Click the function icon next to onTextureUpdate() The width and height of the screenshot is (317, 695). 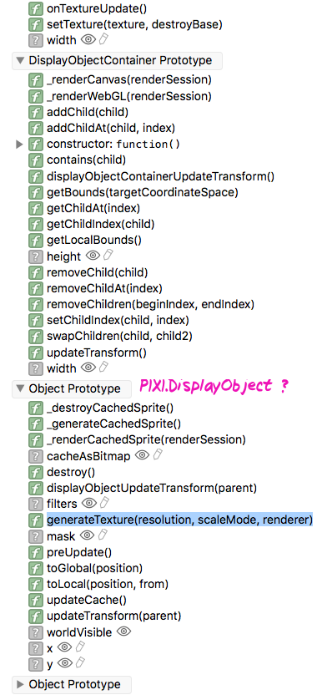pos(34,8)
